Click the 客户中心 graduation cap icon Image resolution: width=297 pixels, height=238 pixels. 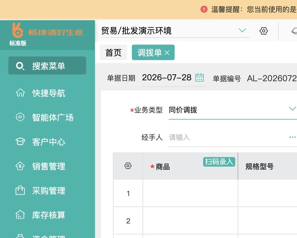(20, 142)
